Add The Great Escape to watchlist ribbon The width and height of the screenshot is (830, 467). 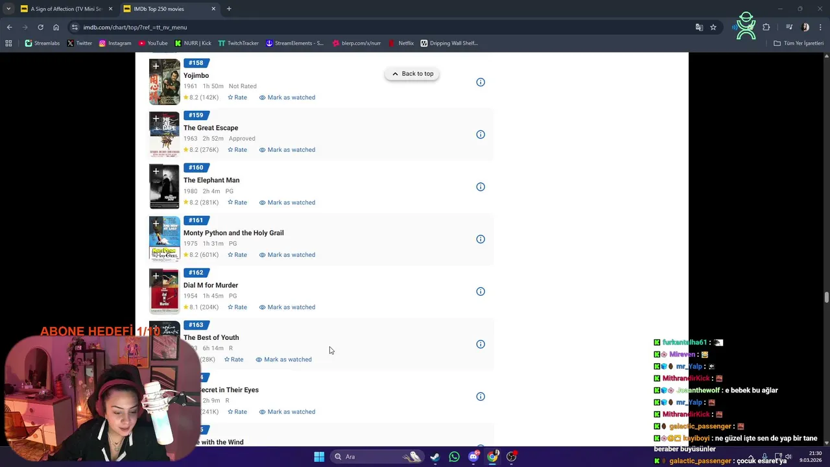point(156,119)
